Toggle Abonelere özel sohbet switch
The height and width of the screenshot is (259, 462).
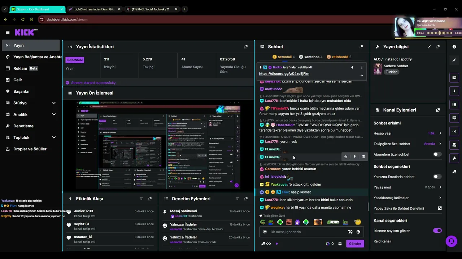437,154
